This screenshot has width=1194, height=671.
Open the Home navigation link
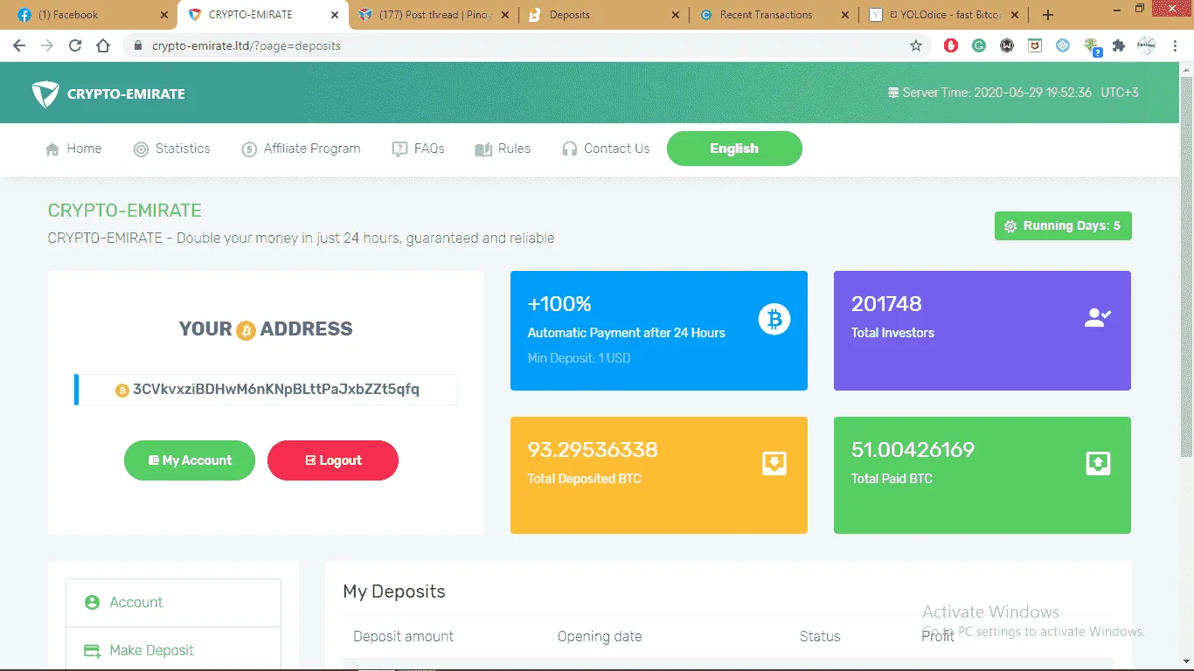[73, 149]
